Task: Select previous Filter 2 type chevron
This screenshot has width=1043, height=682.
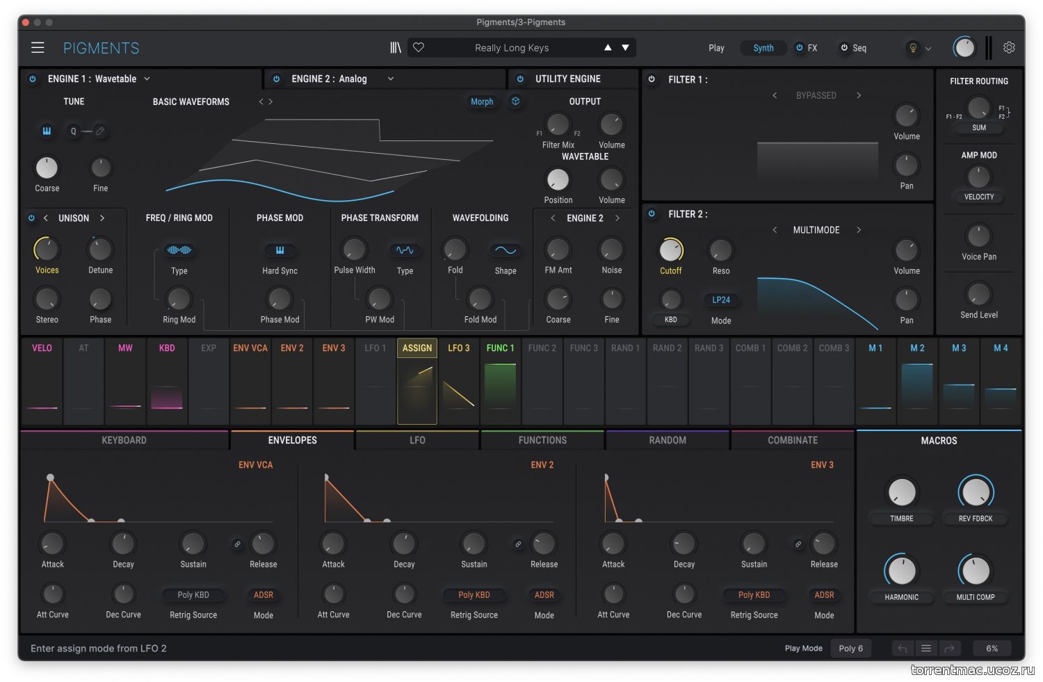Action: [x=775, y=230]
